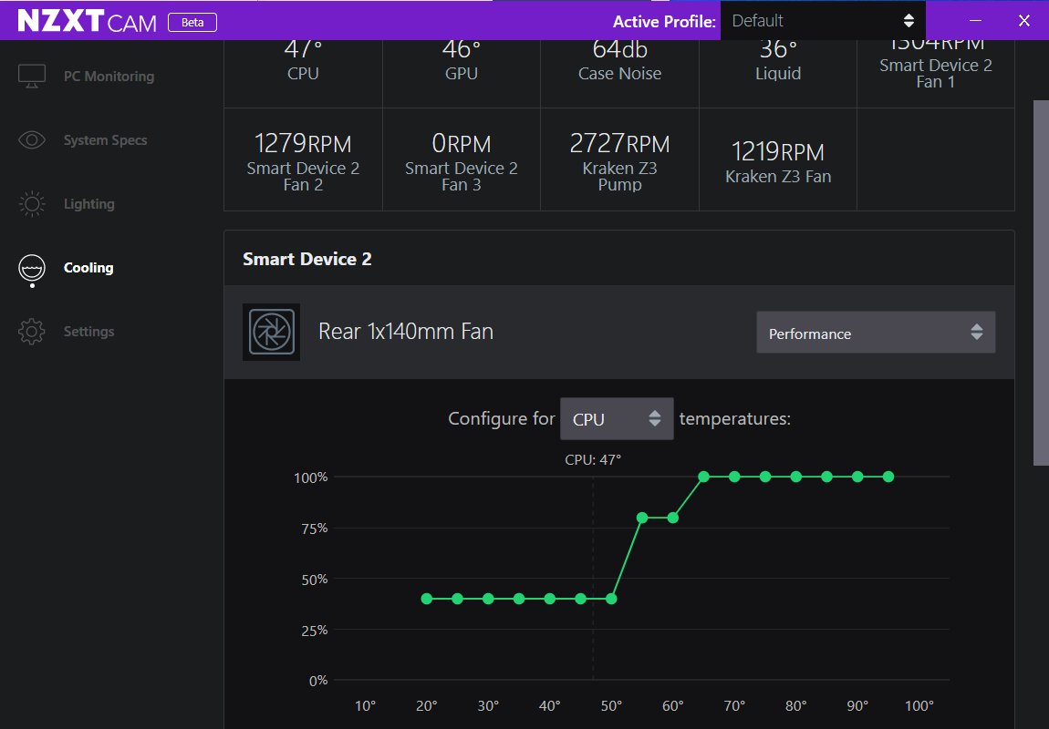Click the 1279RPM Smart Device 2 Fan 2 tile

click(303, 160)
